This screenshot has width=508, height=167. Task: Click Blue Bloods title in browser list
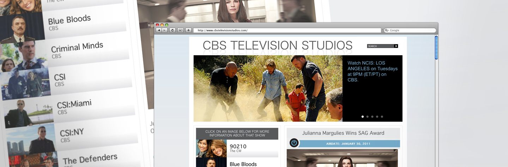coord(243,164)
